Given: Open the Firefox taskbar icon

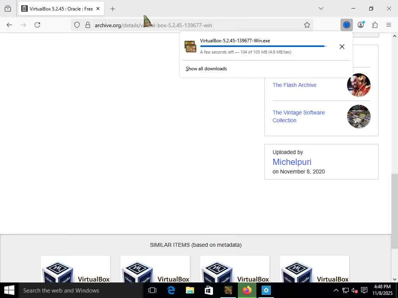Looking at the screenshot, I should click(x=247, y=290).
